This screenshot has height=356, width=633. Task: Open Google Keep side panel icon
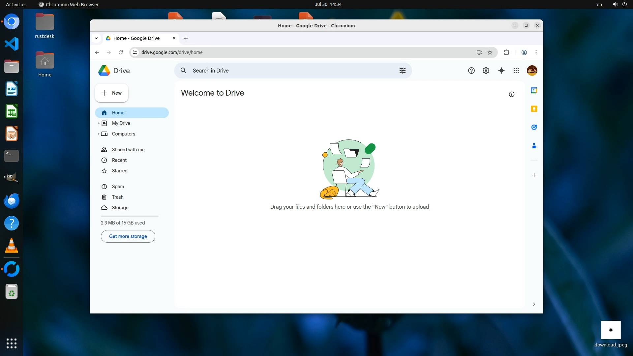click(534, 109)
